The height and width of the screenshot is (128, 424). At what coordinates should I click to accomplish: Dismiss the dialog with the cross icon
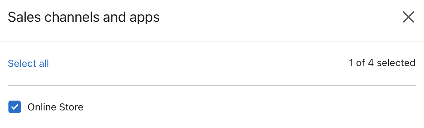pos(408,17)
